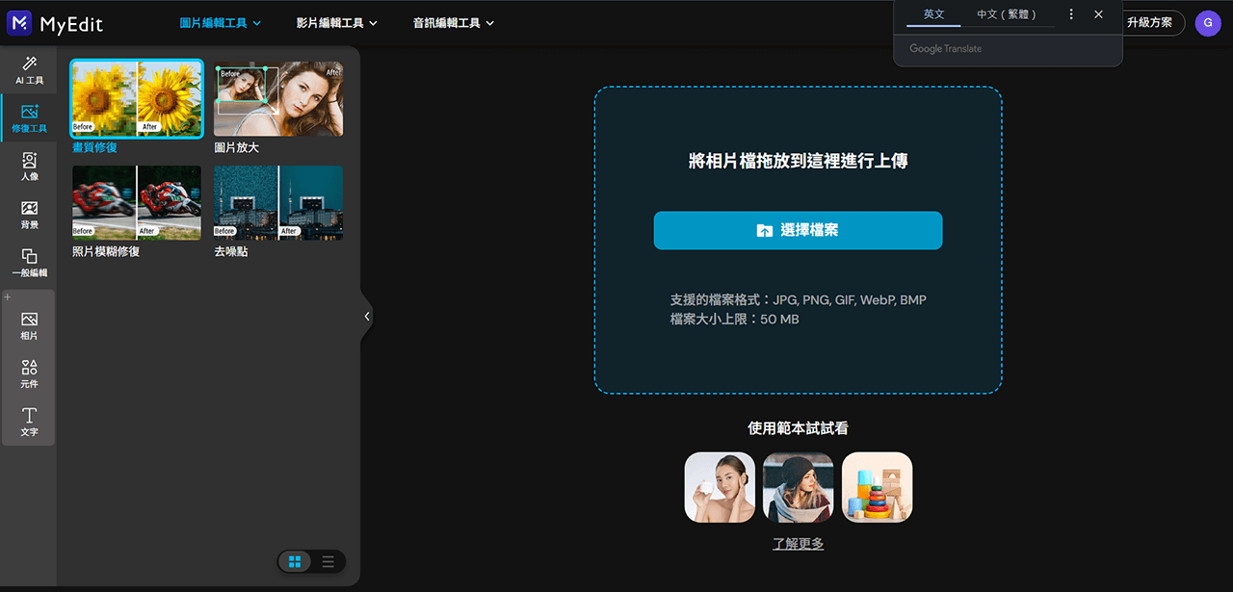Image resolution: width=1233 pixels, height=592 pixels.
Task: Select the 文字 text tool
Action: coord(29,422)
